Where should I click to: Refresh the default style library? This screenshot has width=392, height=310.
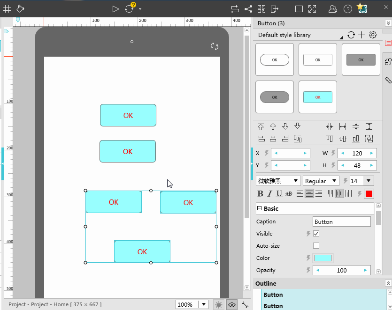pyautogui.click(x=351, y=35)
